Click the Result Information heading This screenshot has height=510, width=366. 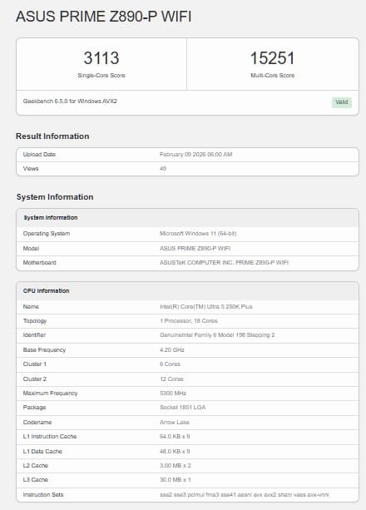coord(52,136)
